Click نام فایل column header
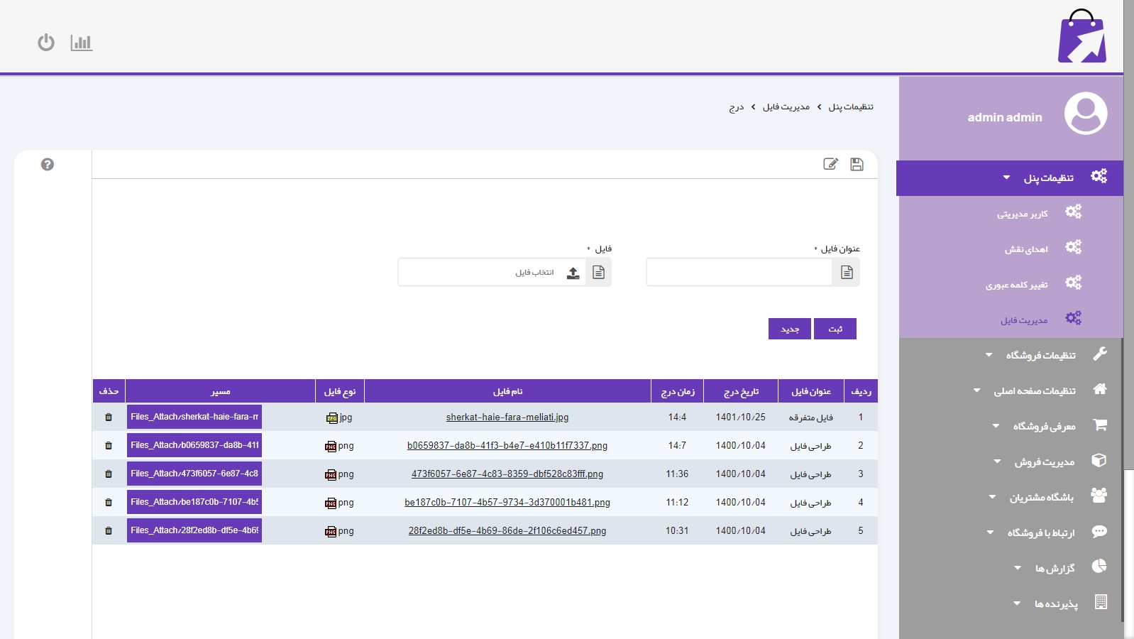Viewport: 1134px width, 639px height. [x=507, y=391]
